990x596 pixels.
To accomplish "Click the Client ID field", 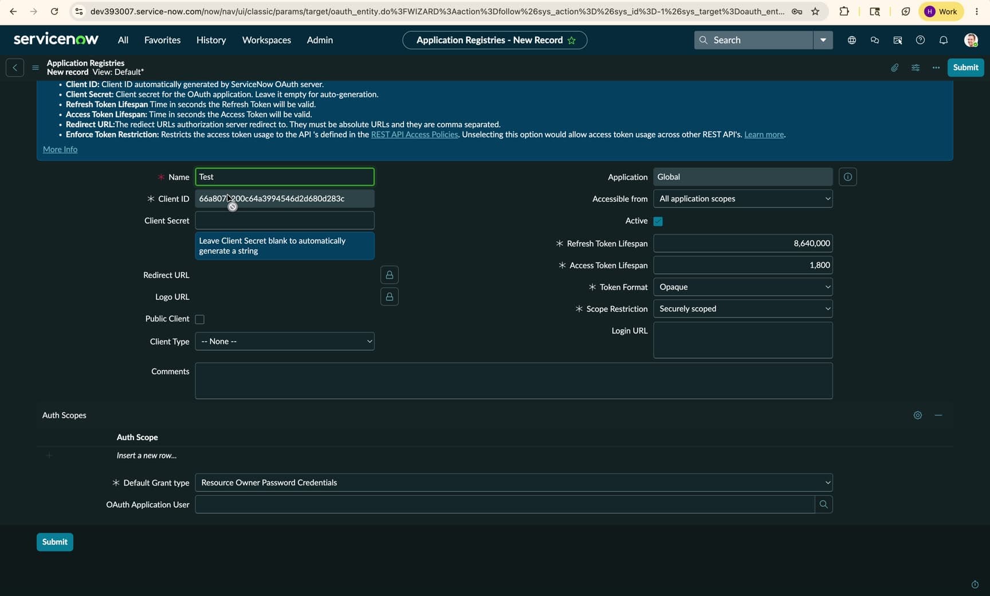I will (285, 199).
